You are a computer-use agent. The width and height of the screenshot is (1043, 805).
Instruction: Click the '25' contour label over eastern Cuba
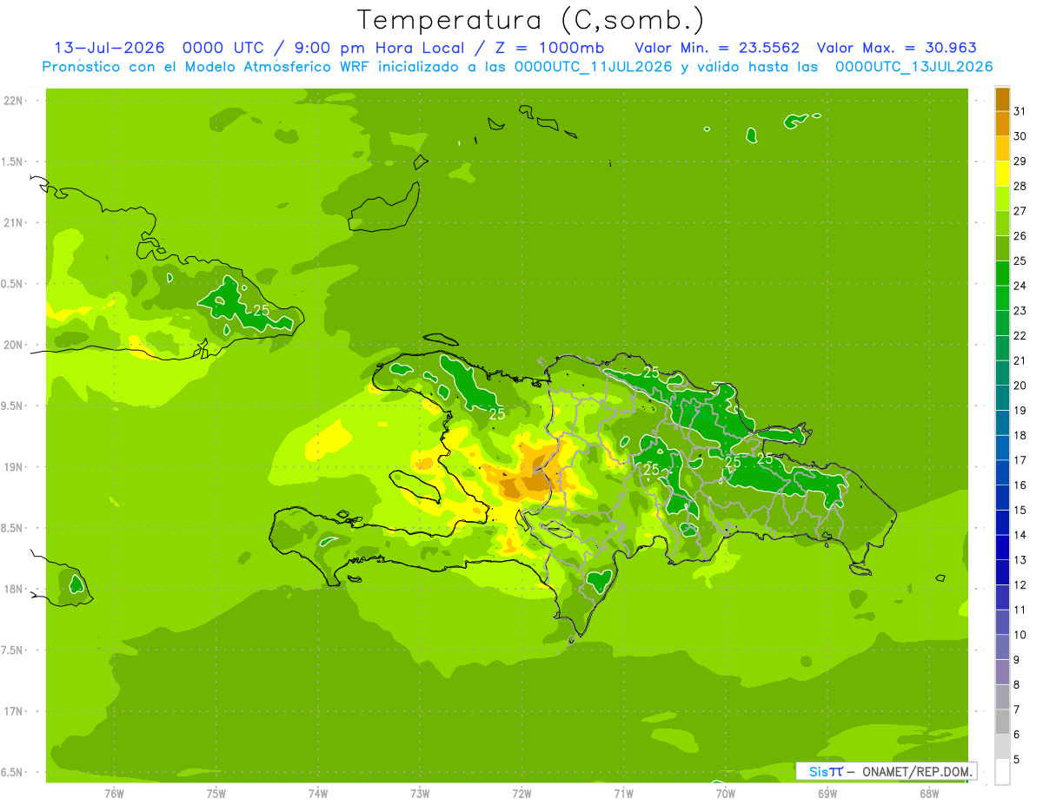point(262,310)
